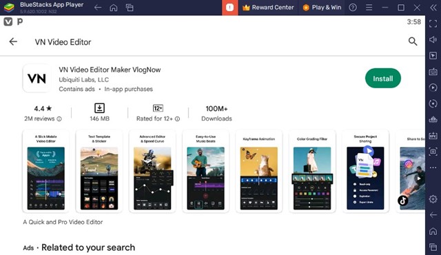Click the volume speaker icon in sidebar
The image size is (441, 255).
click(x=433, y=40)
